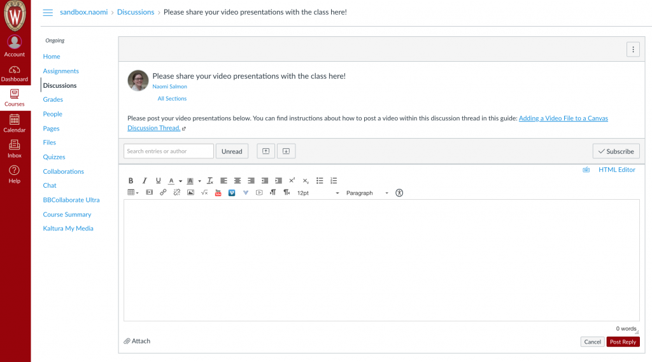Image resolution: width=652 pixels, height=362 pixels.
Task: Open the table insert dropdown
Action: (x=133, y=192)
